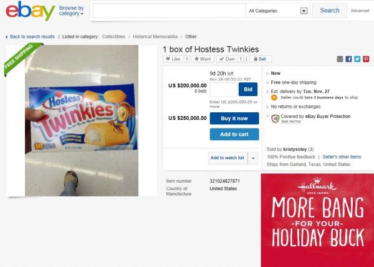Click the Add to cart button
This screenshot has height=267, width=374.
[234, 134]
